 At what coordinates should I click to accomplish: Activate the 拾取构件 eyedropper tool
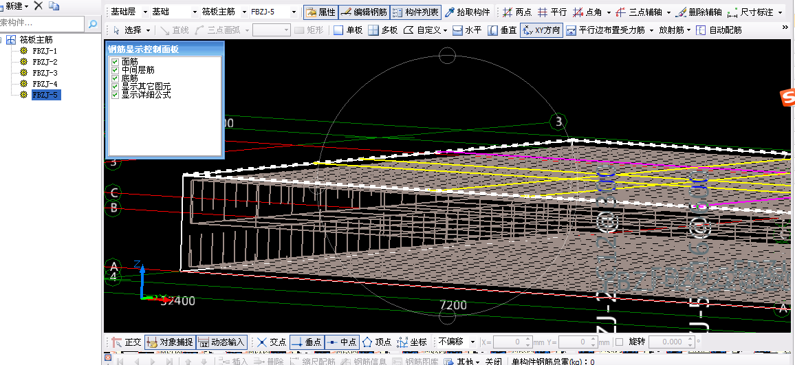468,12
